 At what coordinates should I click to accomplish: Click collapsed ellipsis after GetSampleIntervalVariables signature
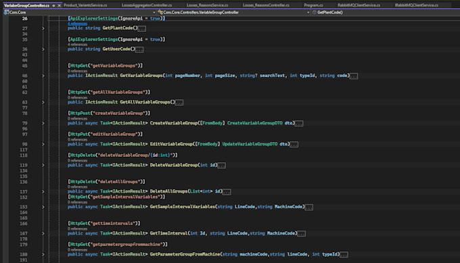[x=309, y=208]
